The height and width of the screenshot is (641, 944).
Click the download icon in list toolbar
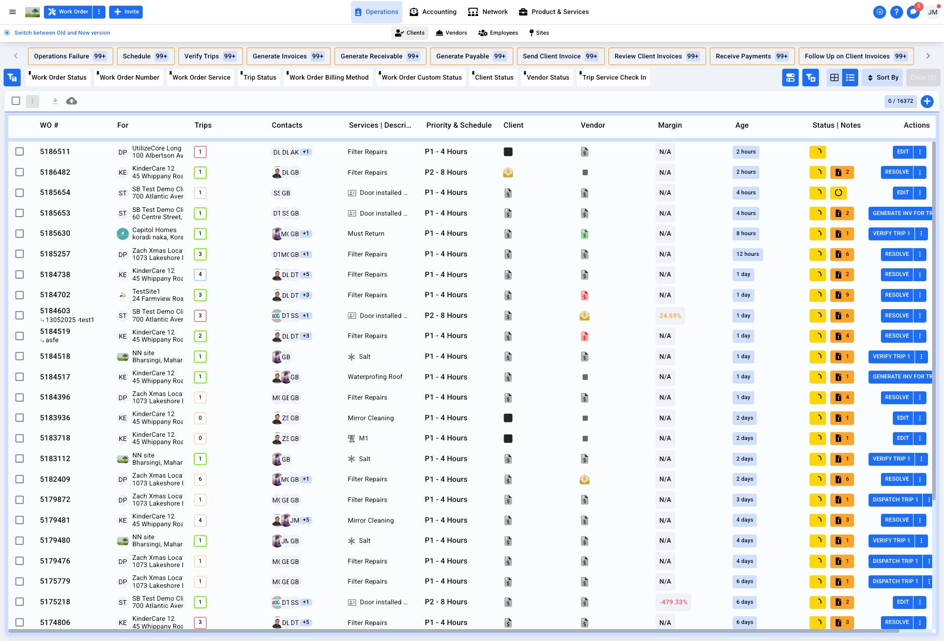[55, 101]
